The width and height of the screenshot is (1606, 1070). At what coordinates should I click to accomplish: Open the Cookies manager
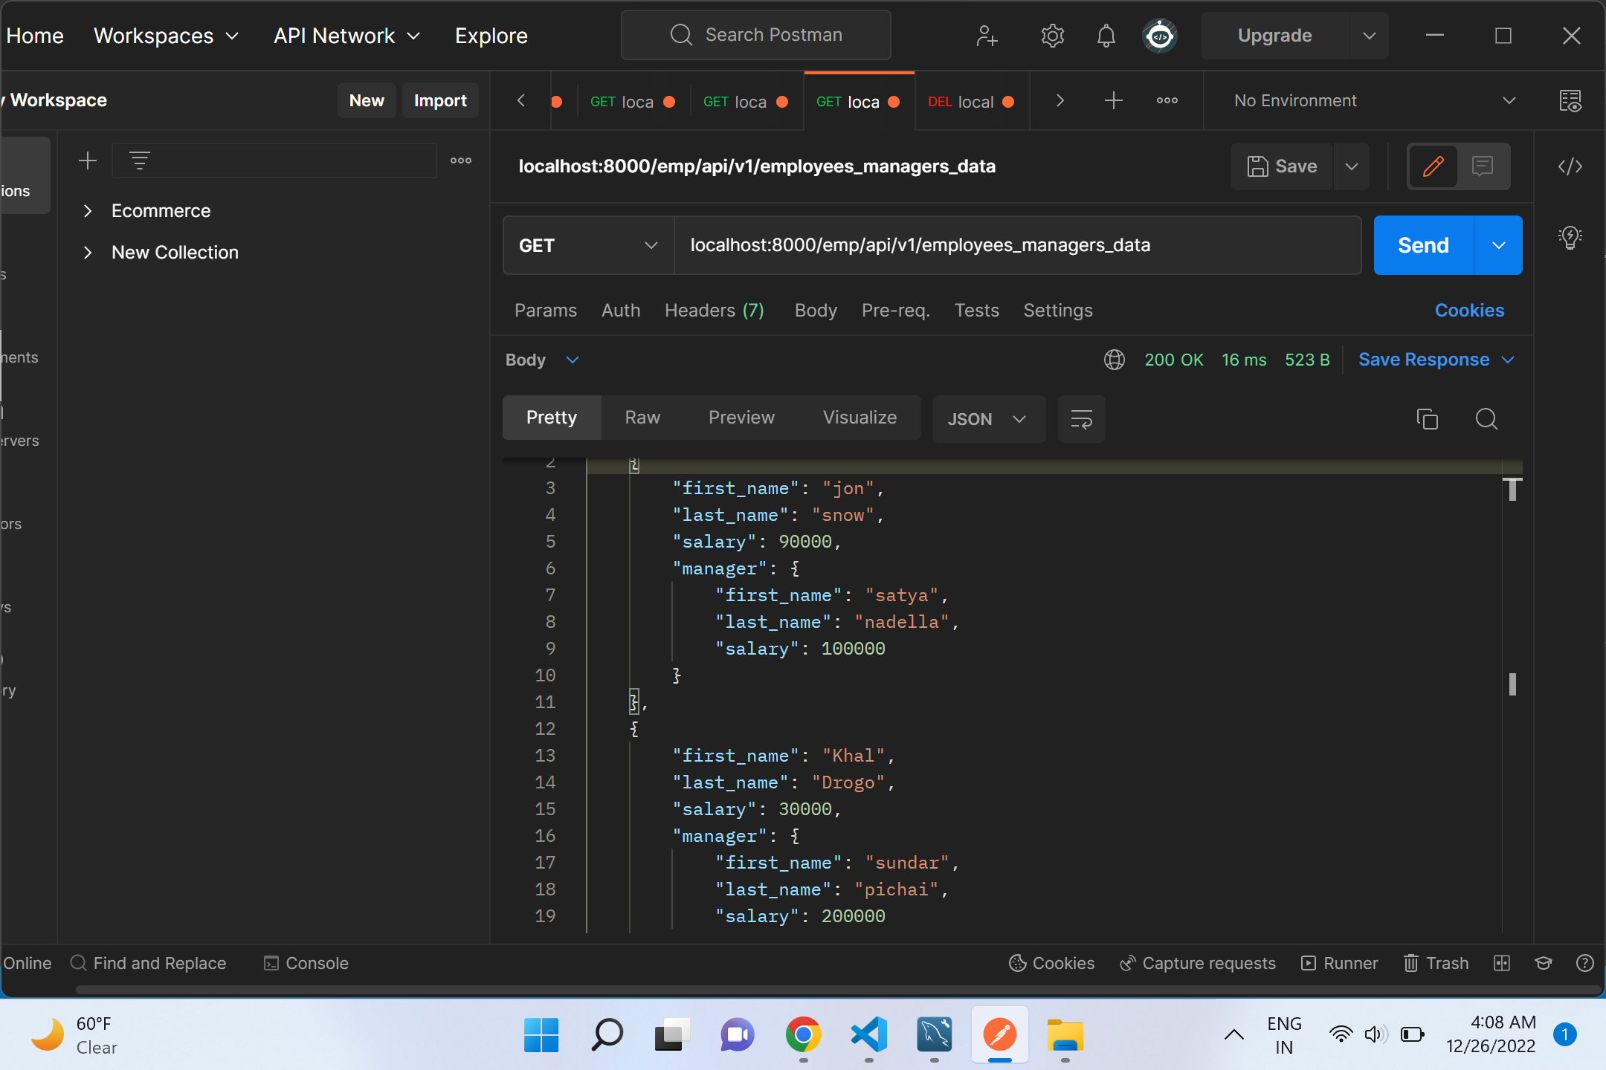pyautogui.click(x=1469, y=311)
